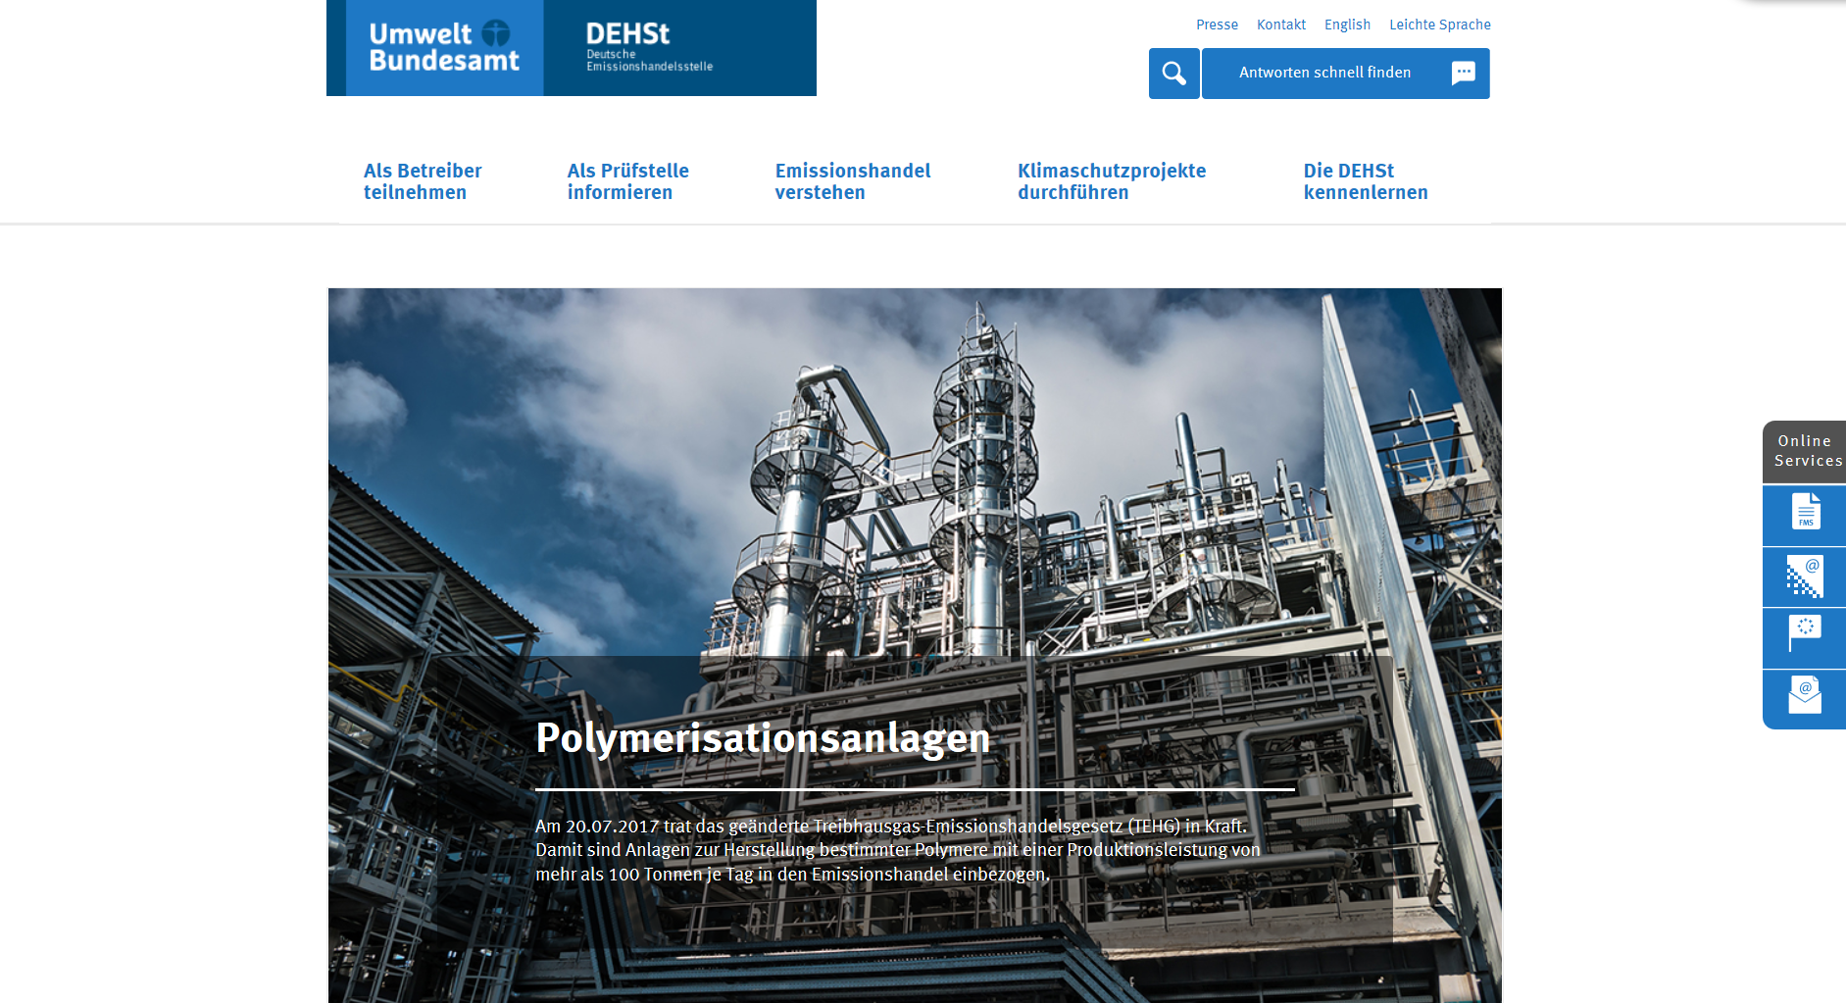Open the FMS document online service
This screenshot has height=1003, width=1846.
(1805, 514)
